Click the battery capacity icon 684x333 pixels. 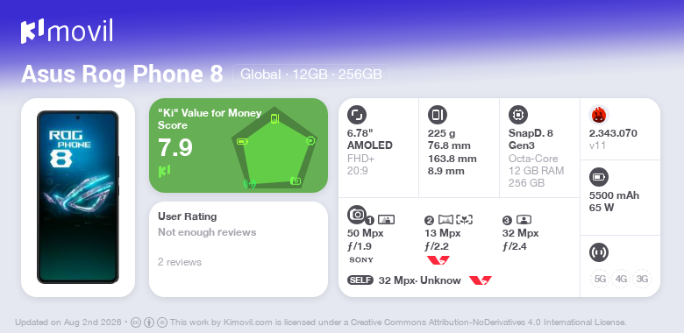pyautogui.click(x=599, y=177)
